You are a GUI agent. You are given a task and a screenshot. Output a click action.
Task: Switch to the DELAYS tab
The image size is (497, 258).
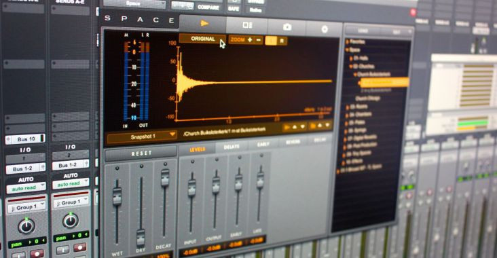232,147
